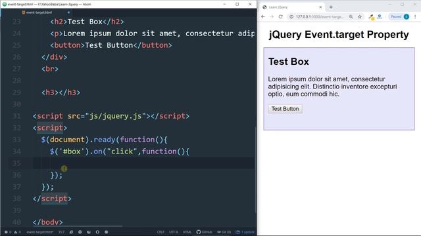Select the event-target.html editor tab

coord(39,12)
